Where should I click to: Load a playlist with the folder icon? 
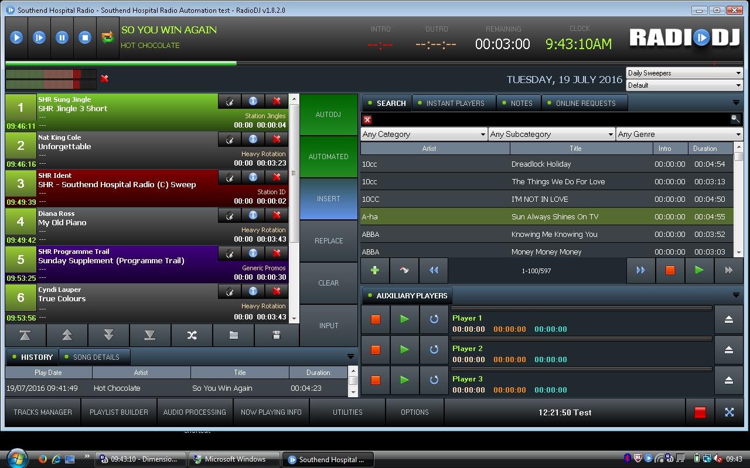pyautogui.click(x=233, y=335)
